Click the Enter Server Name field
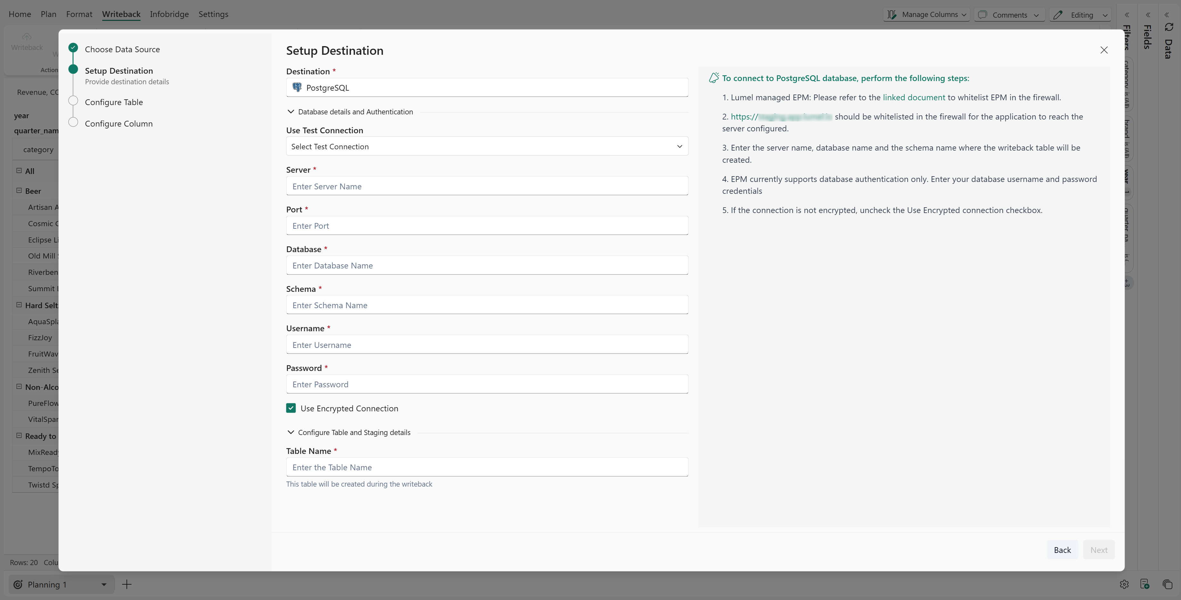Viewport: 1181px width, 600px height. click(x=487, y=186)
